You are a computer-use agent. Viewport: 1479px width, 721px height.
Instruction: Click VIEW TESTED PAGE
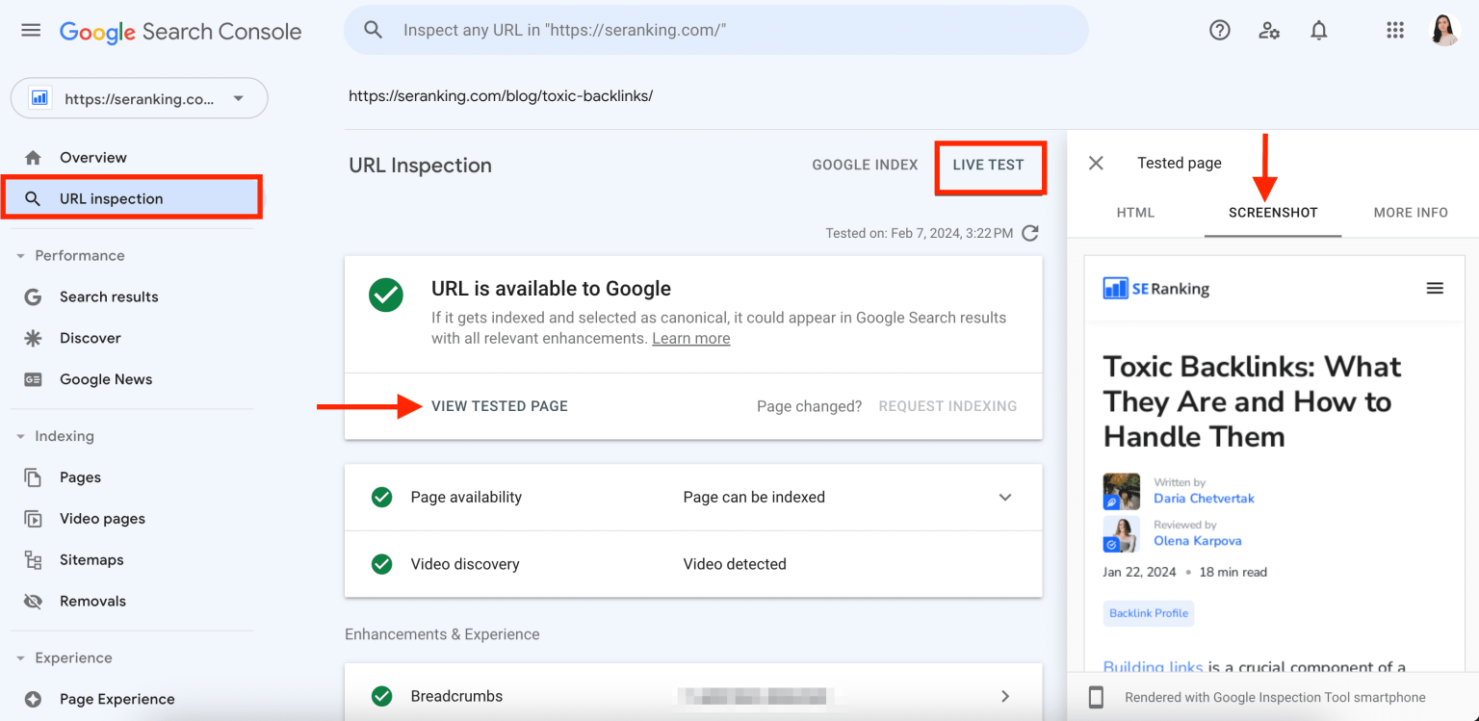coord(500,405)
